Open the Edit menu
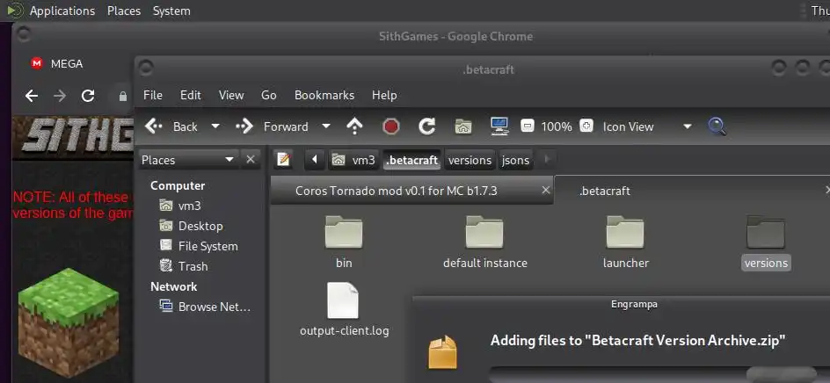830x383 pixels. pyautogui.click(x=191, y=95)
